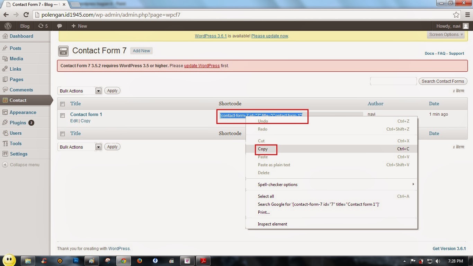Viewport: 473px width, 266px height.
Task: Open the Appearance sidebar section
Action: [23, 112]
